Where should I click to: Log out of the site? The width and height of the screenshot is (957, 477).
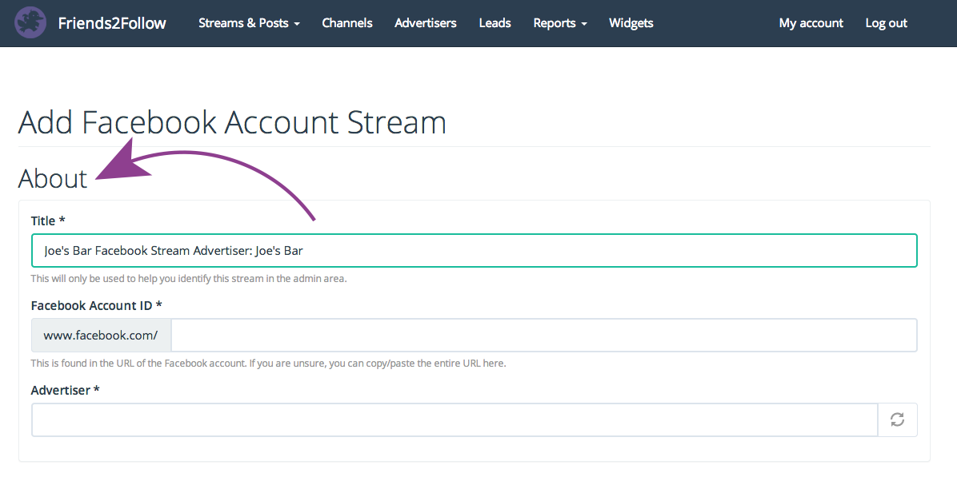pyautogui.click(x=887, y=23)
